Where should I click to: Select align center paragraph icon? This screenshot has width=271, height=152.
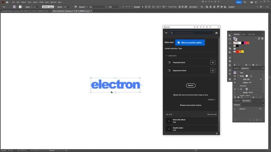coord(146,7)
